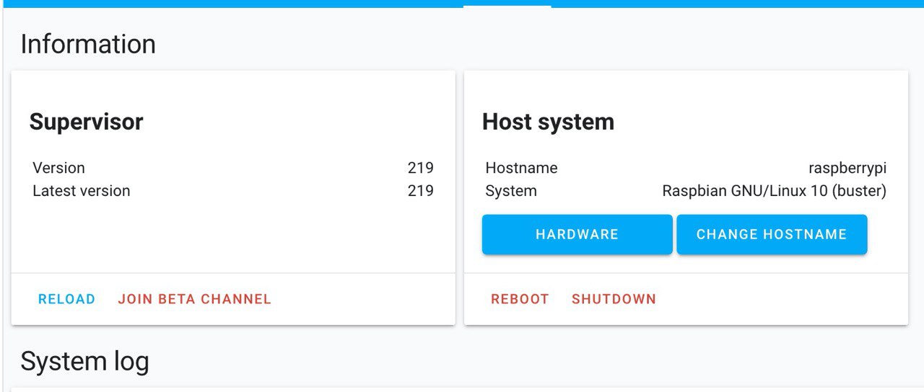Click the Host system card title
Viewport: 924px width, 392px height.
548,122
